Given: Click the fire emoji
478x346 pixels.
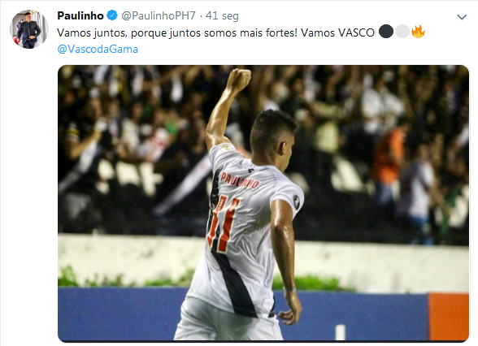Looking at the screenshot, I should tap(418, 32).
